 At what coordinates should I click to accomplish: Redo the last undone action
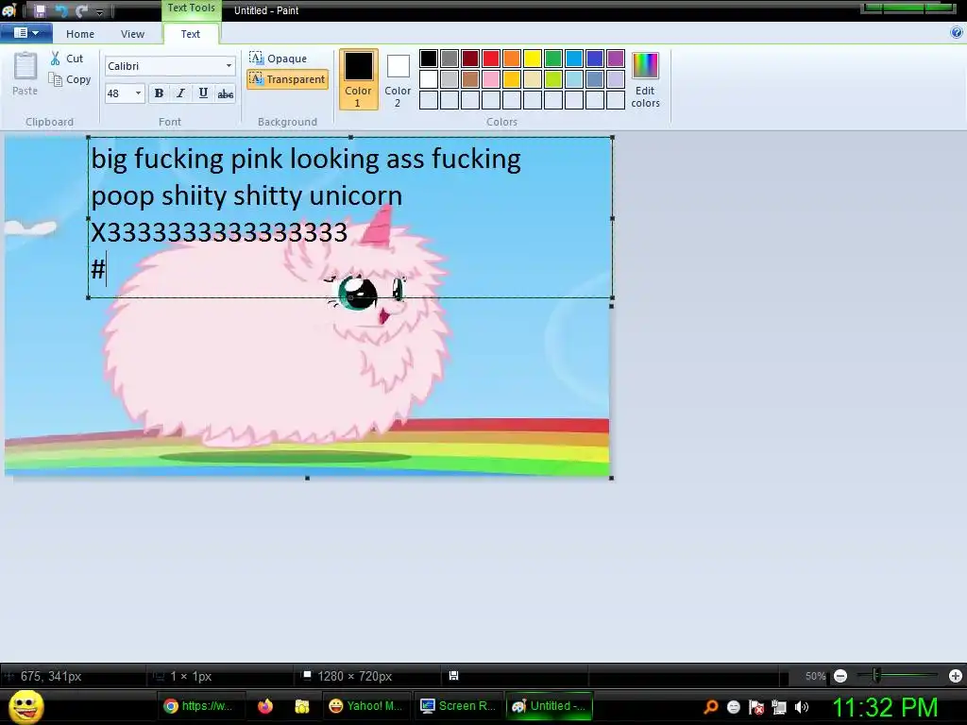tap(81, 10)
